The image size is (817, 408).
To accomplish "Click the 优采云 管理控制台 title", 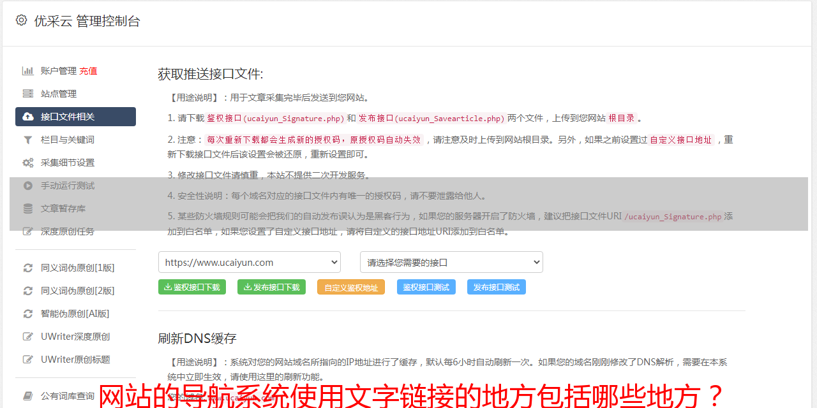I will tap(87, 21).
